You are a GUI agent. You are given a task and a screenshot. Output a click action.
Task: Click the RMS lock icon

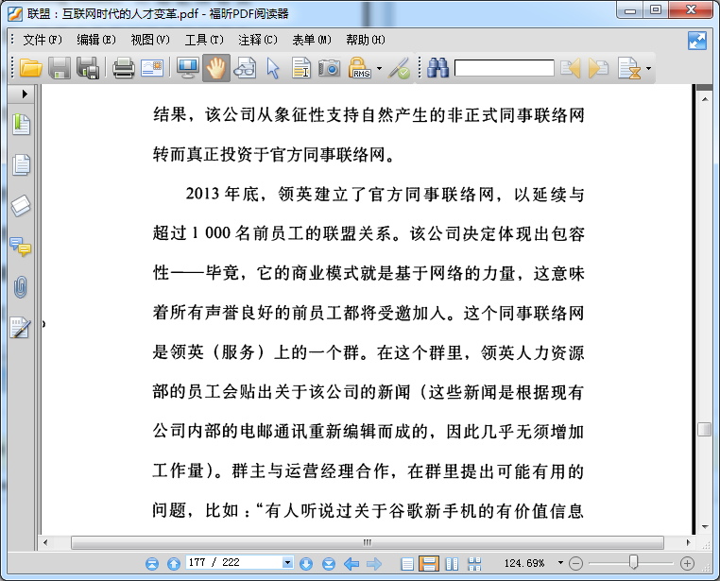[360, 68]
